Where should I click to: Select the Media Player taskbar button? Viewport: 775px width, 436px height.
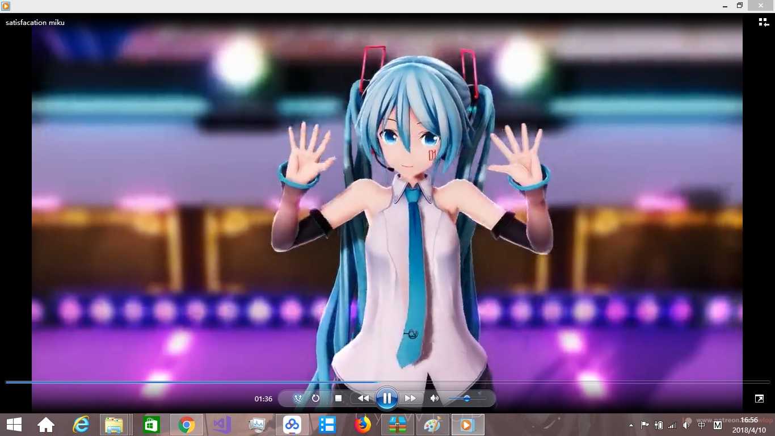pyautogui.click(x=468, y=425)
